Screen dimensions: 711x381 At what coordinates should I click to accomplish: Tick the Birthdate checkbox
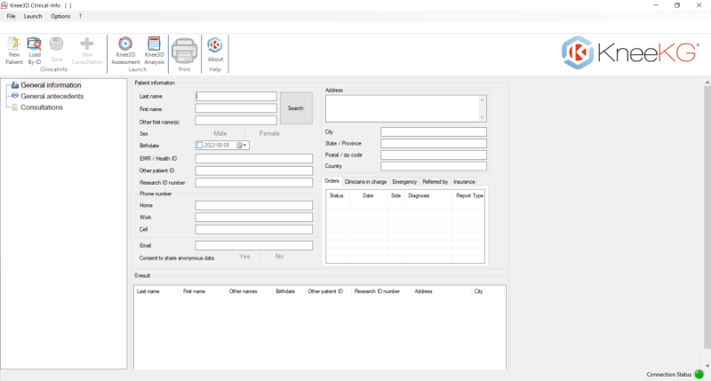(199, 146)
